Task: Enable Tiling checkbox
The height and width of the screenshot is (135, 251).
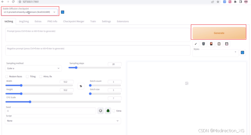Action: pyautogui.click(x=27, y=77)
